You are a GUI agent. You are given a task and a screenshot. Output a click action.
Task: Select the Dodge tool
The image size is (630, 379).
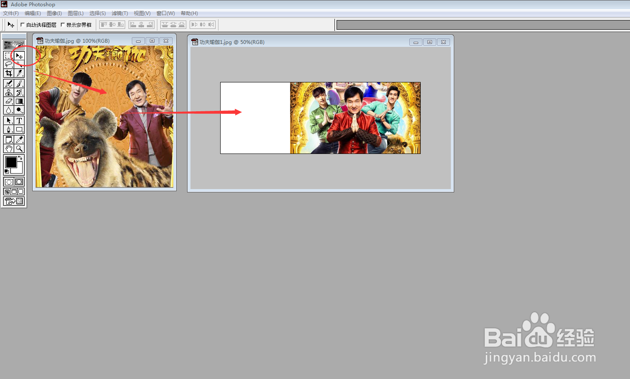point(19,110)
